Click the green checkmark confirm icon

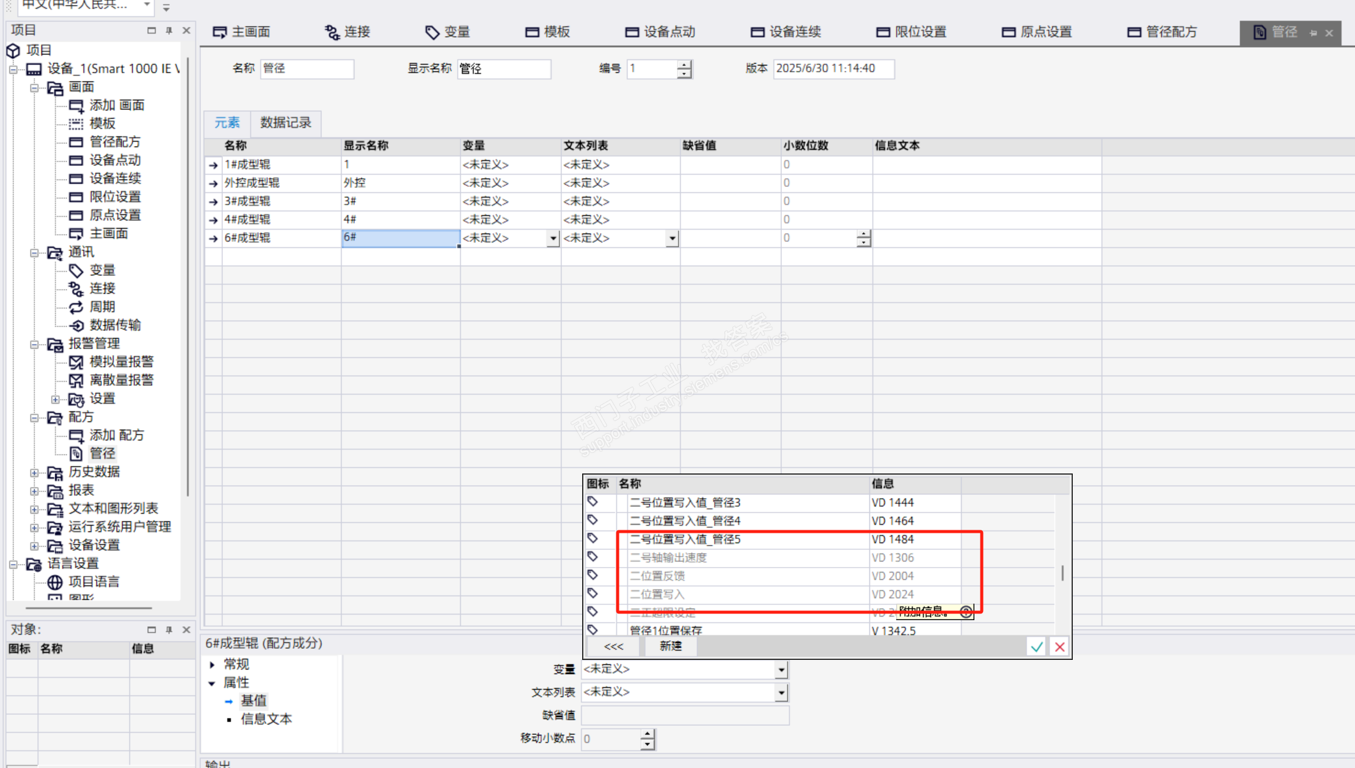[1037, 646]
